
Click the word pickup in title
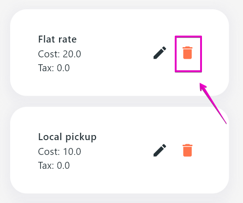coord(81,137)
